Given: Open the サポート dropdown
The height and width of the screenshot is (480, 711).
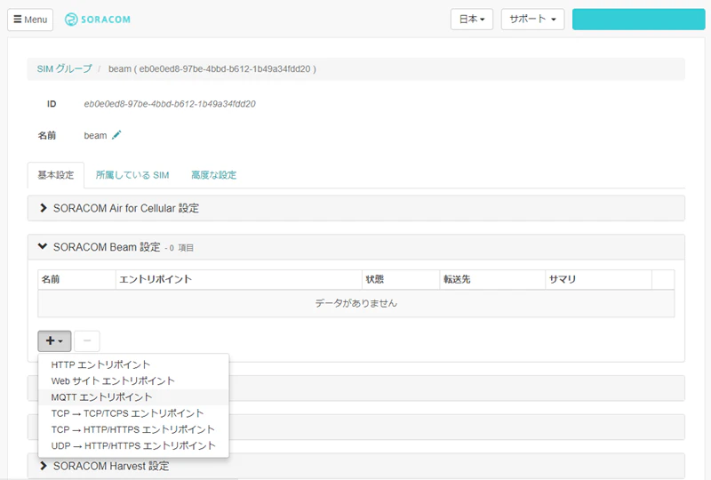Looking at the screenshot, I should [532, 20].
